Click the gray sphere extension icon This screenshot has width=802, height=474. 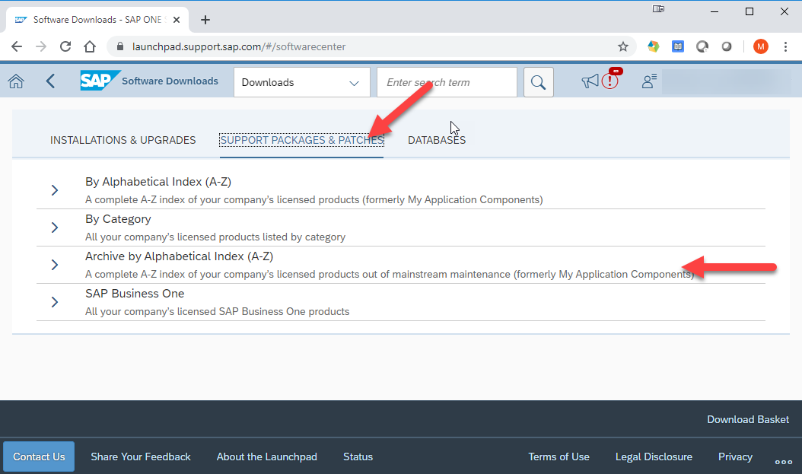point(727,46)
